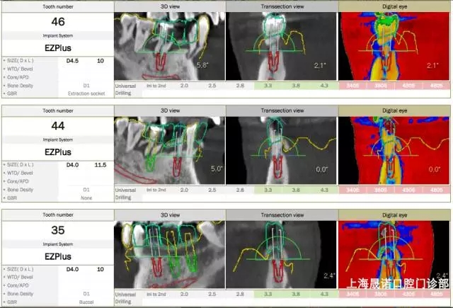
Task: Select tooth number 46 field
Action: click(x=57, y=22)
